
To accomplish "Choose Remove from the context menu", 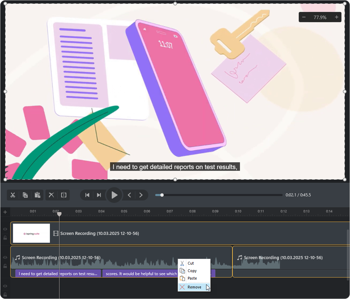I will coord(194,287).
